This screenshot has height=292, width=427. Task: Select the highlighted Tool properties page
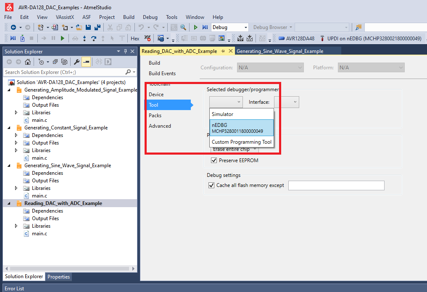pyautogui.click(x=167, y=105)
